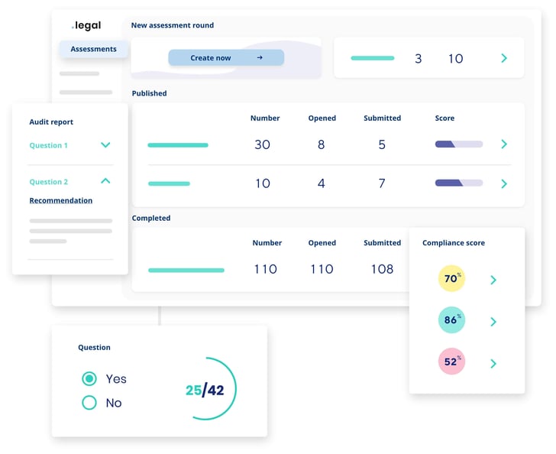Collapse Question 2 in the Audit report
This screenshot has height=454, width=556.
[105, 181]
